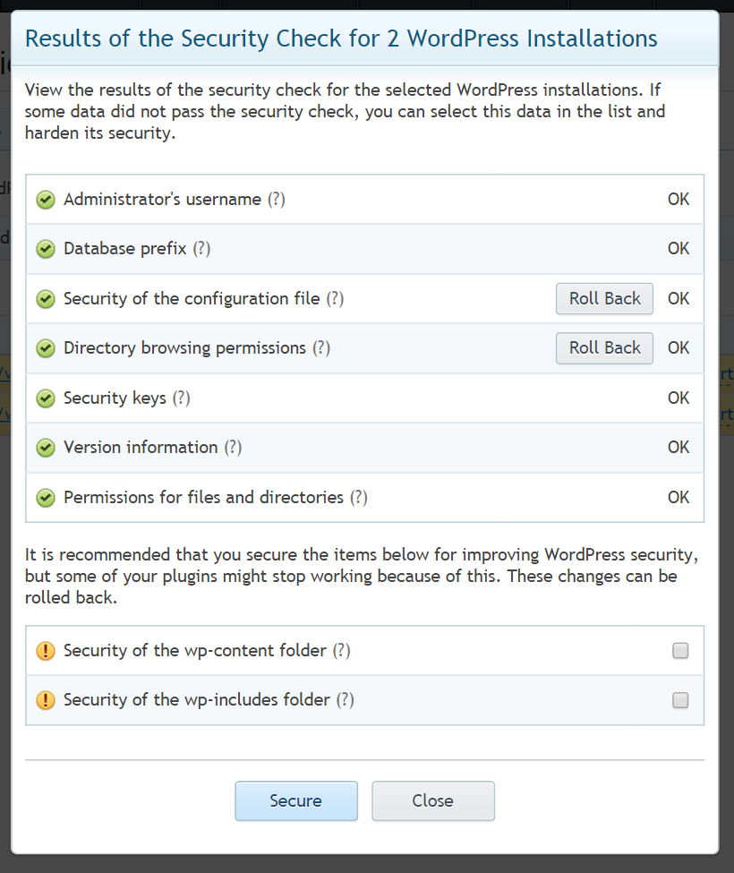Open help (?) for Administrator's username
734x873 pixels.
tap(276, 200)
